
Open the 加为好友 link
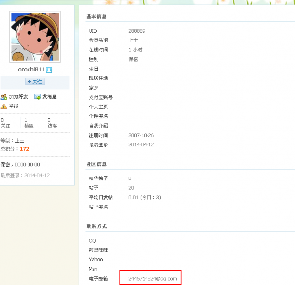(x=18, y=97)
